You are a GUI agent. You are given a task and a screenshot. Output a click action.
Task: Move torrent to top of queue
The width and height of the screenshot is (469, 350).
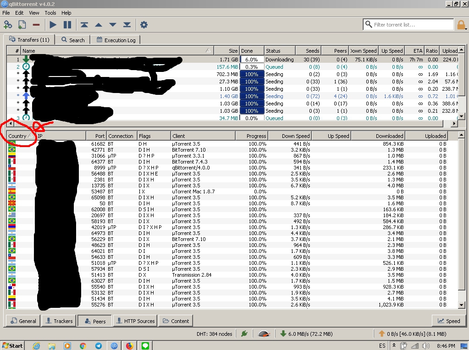pyautogui.click(x=84, y=25)
